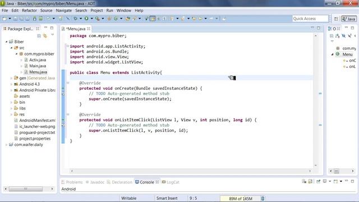This screenshot has width=359, height=202.
Task: Click editor vertical scrollbar down arrow
Action: click(316, 165)
